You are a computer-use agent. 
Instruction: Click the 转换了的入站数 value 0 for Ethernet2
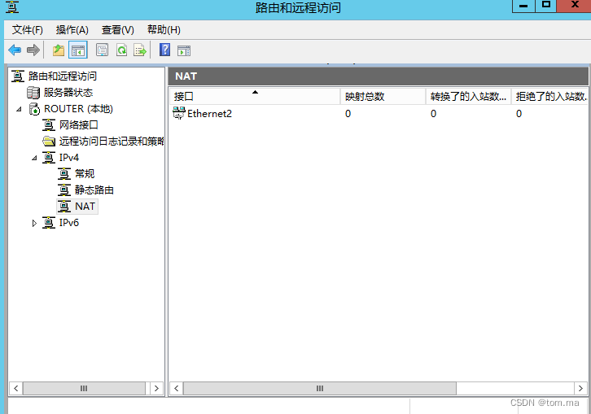pyautogui.click(x=433, y=113)
